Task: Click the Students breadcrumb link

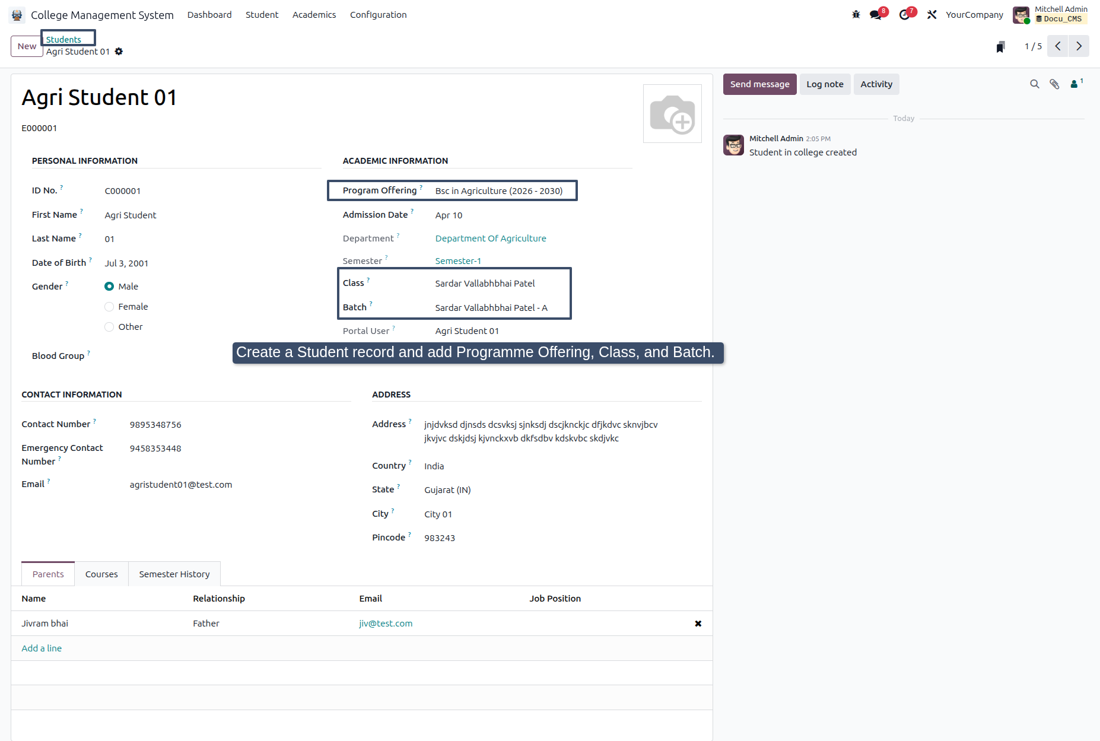Action: [x=63, y=40]
